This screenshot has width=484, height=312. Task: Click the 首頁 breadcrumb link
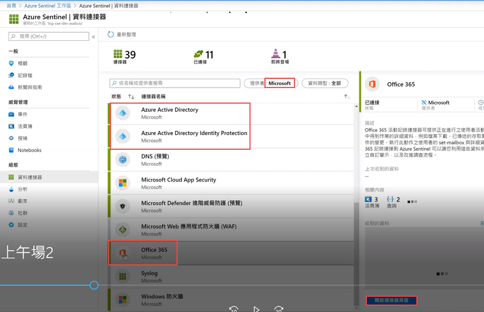(x=11, y=6)
